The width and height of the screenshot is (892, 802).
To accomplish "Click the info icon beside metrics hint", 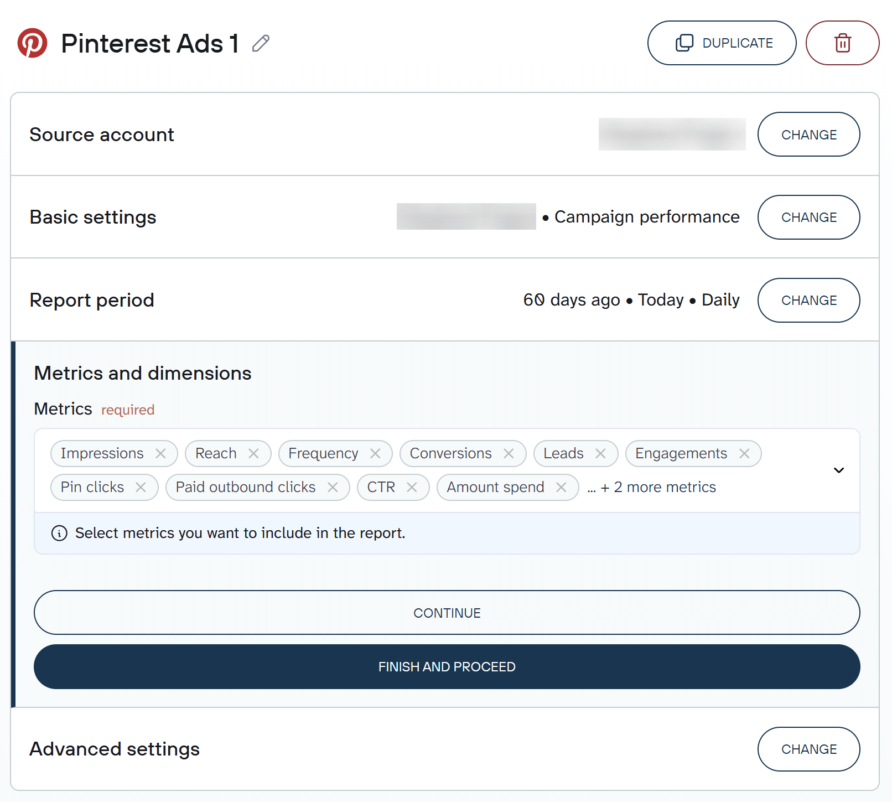I will click(59, 533).
